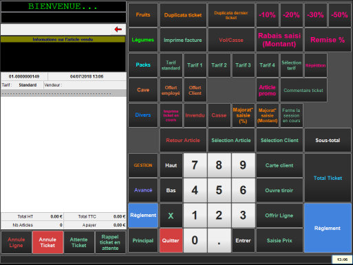
Task: Select Tarif standard pricing
Action: pos(171,65)
